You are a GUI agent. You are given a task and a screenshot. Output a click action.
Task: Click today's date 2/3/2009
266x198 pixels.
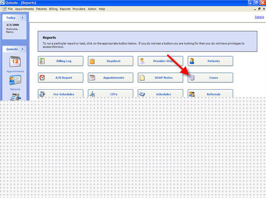click(13, 25)
